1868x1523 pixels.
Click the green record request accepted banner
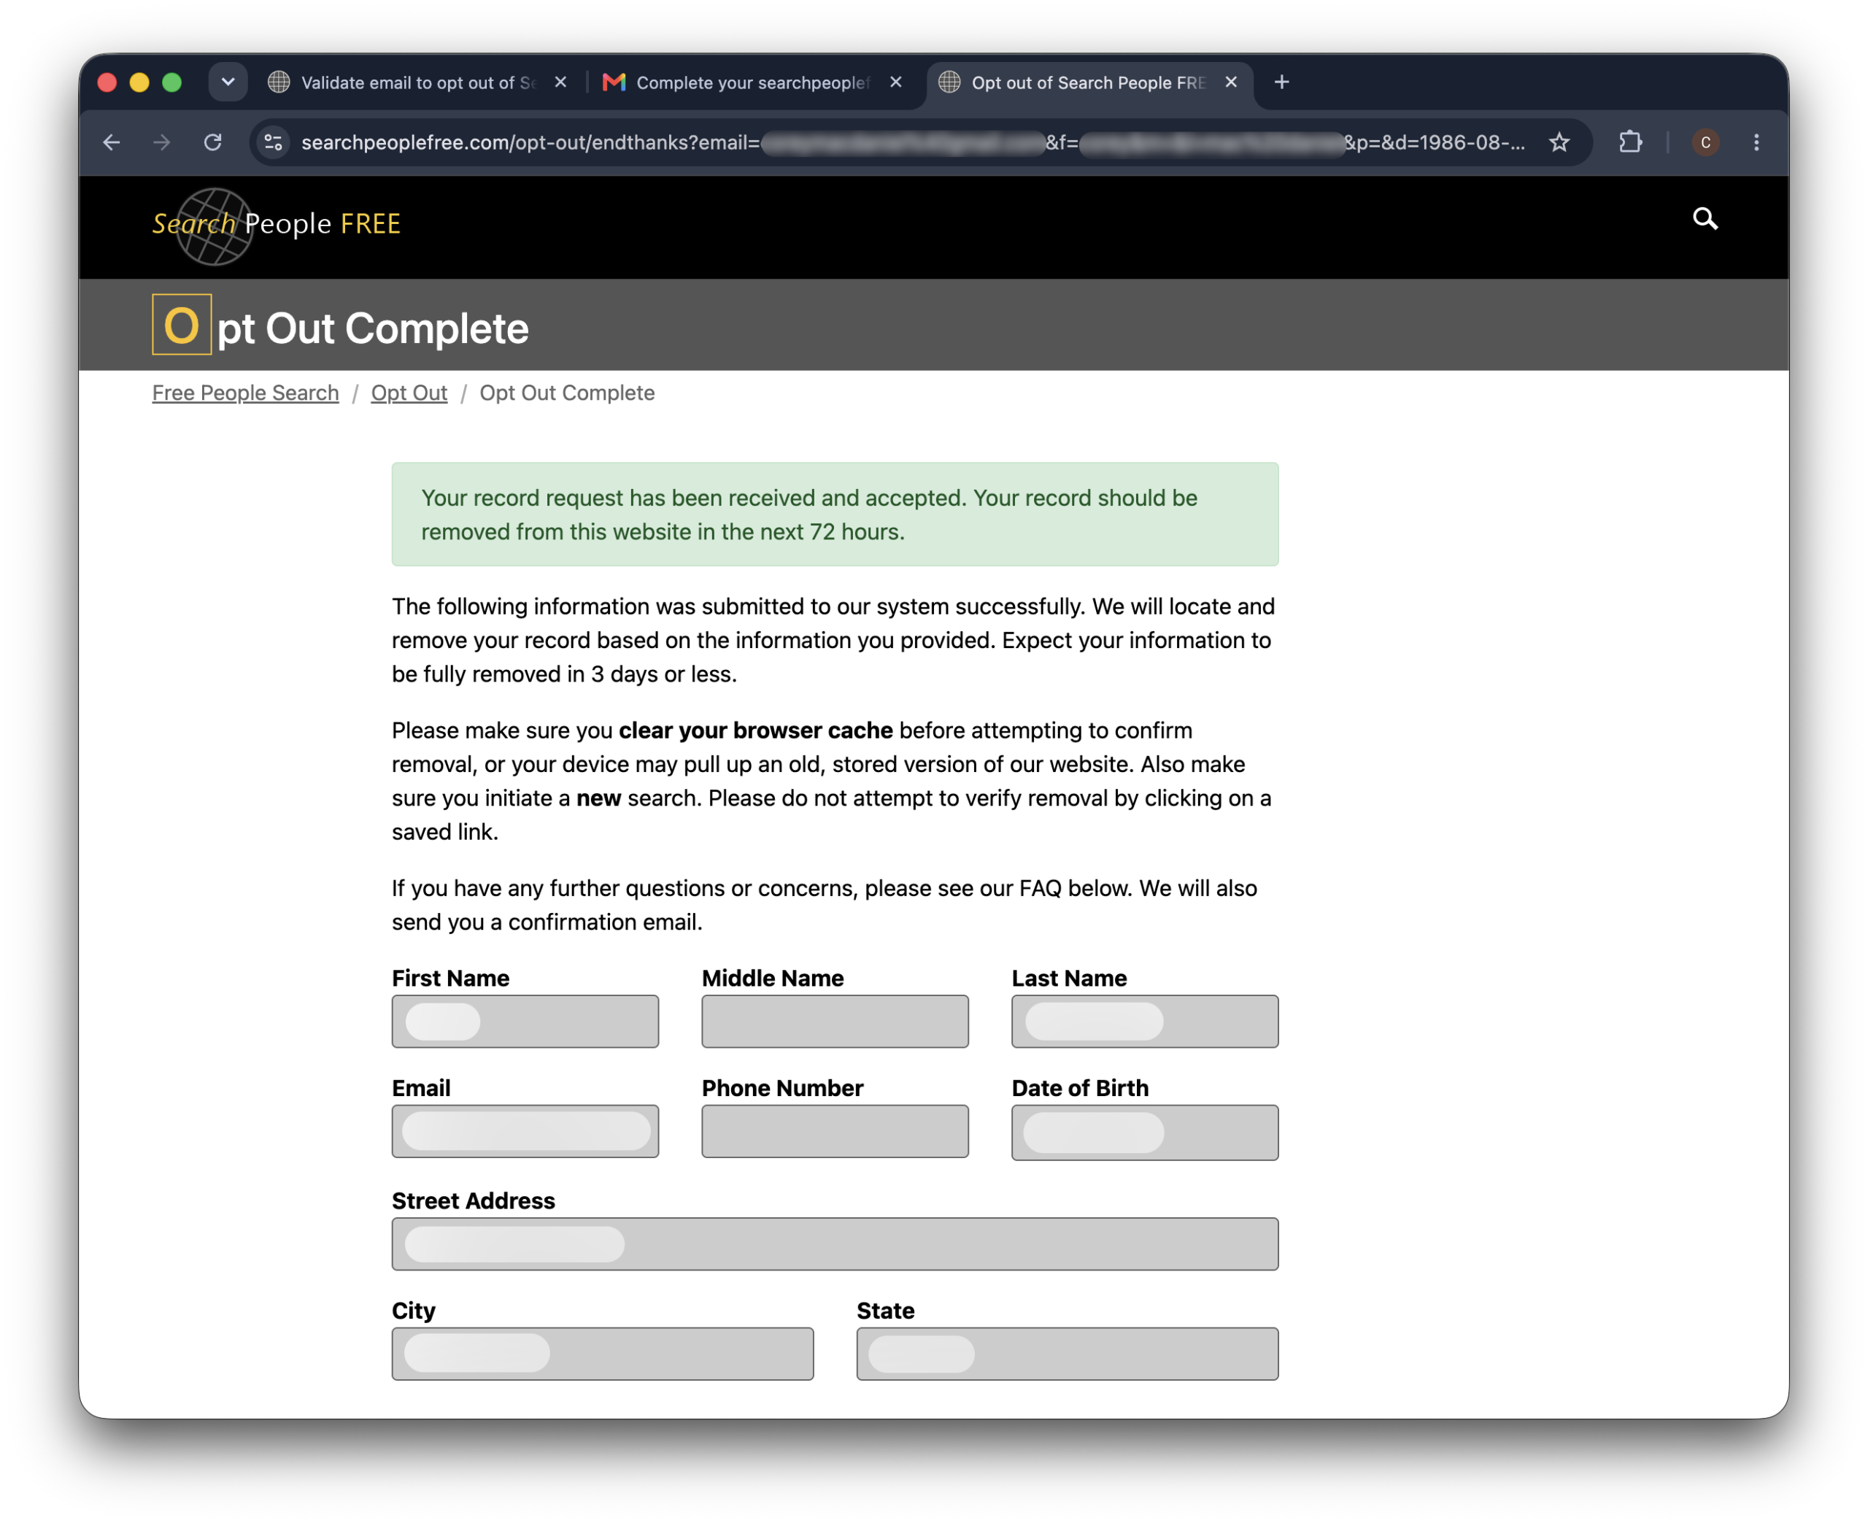pos(835,514)
